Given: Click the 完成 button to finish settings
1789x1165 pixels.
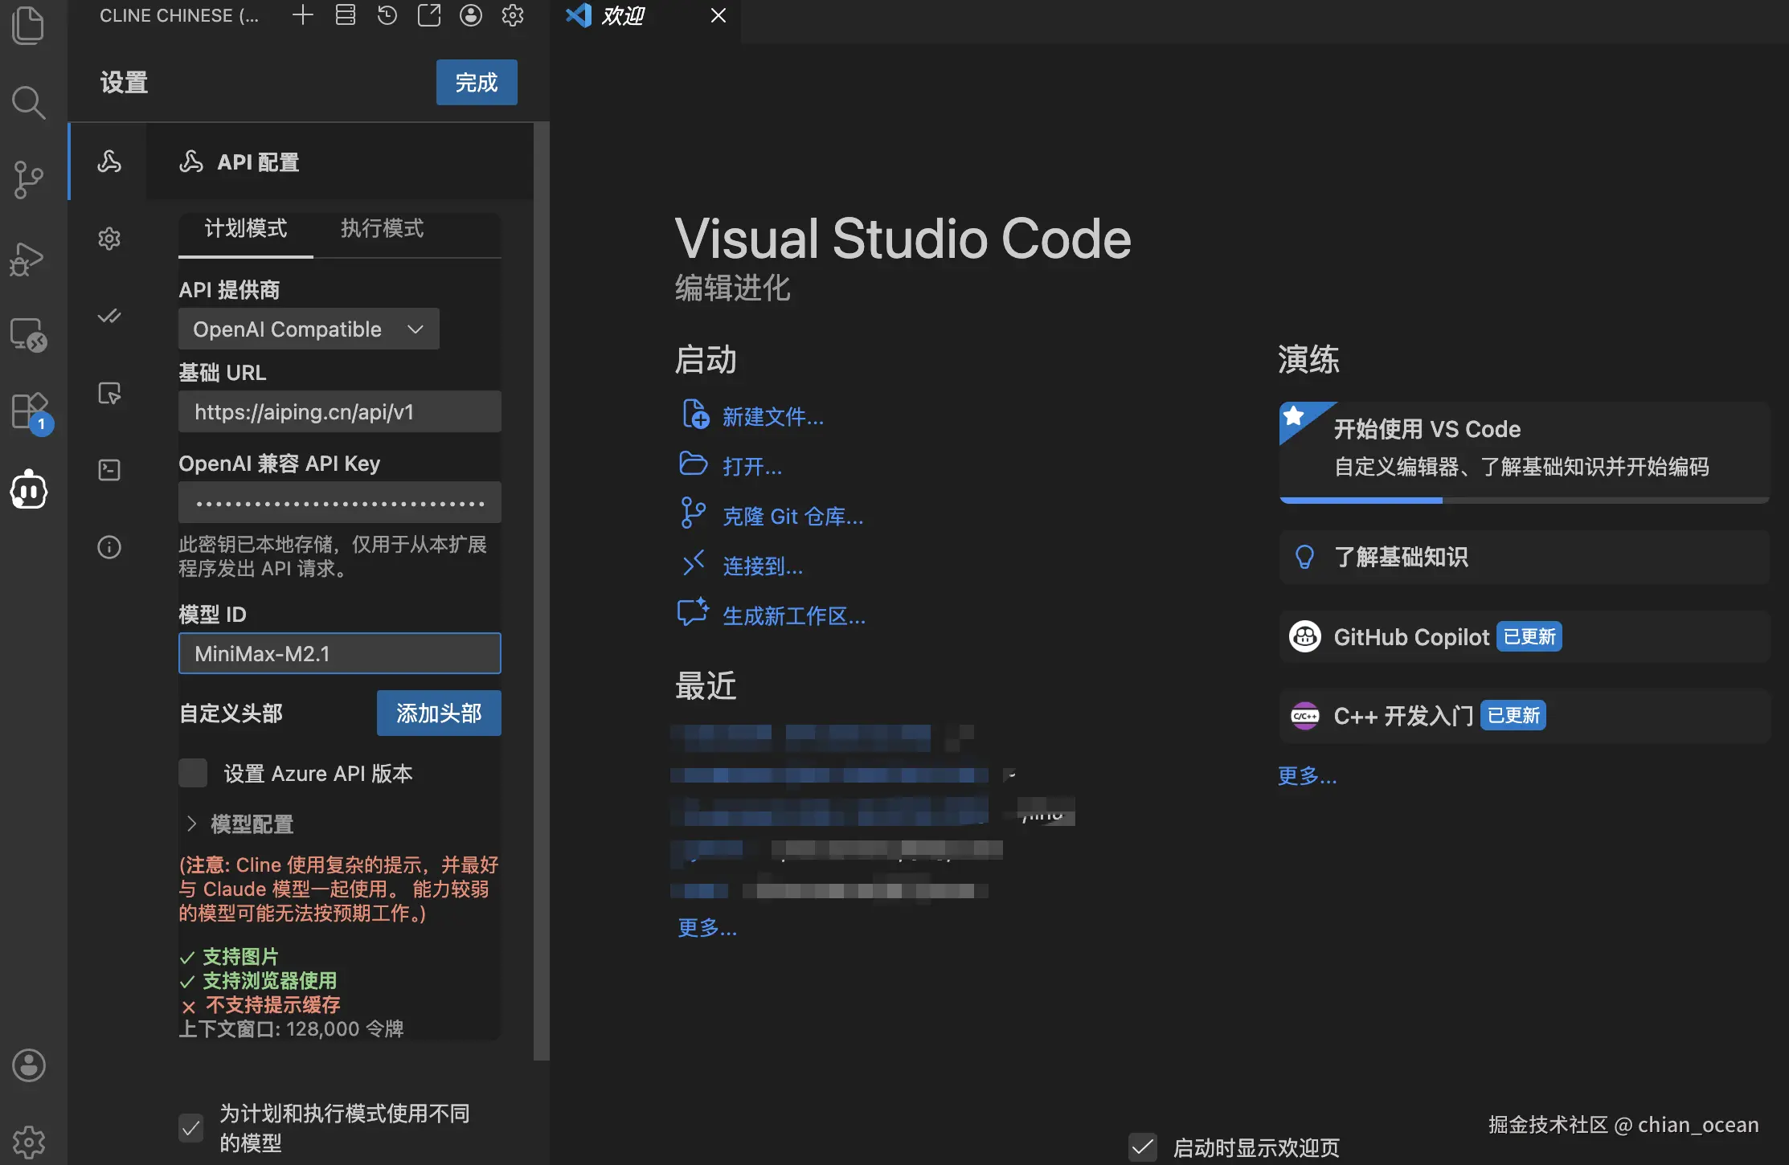Looking at the screenshot, I should (x=476, y=82).
